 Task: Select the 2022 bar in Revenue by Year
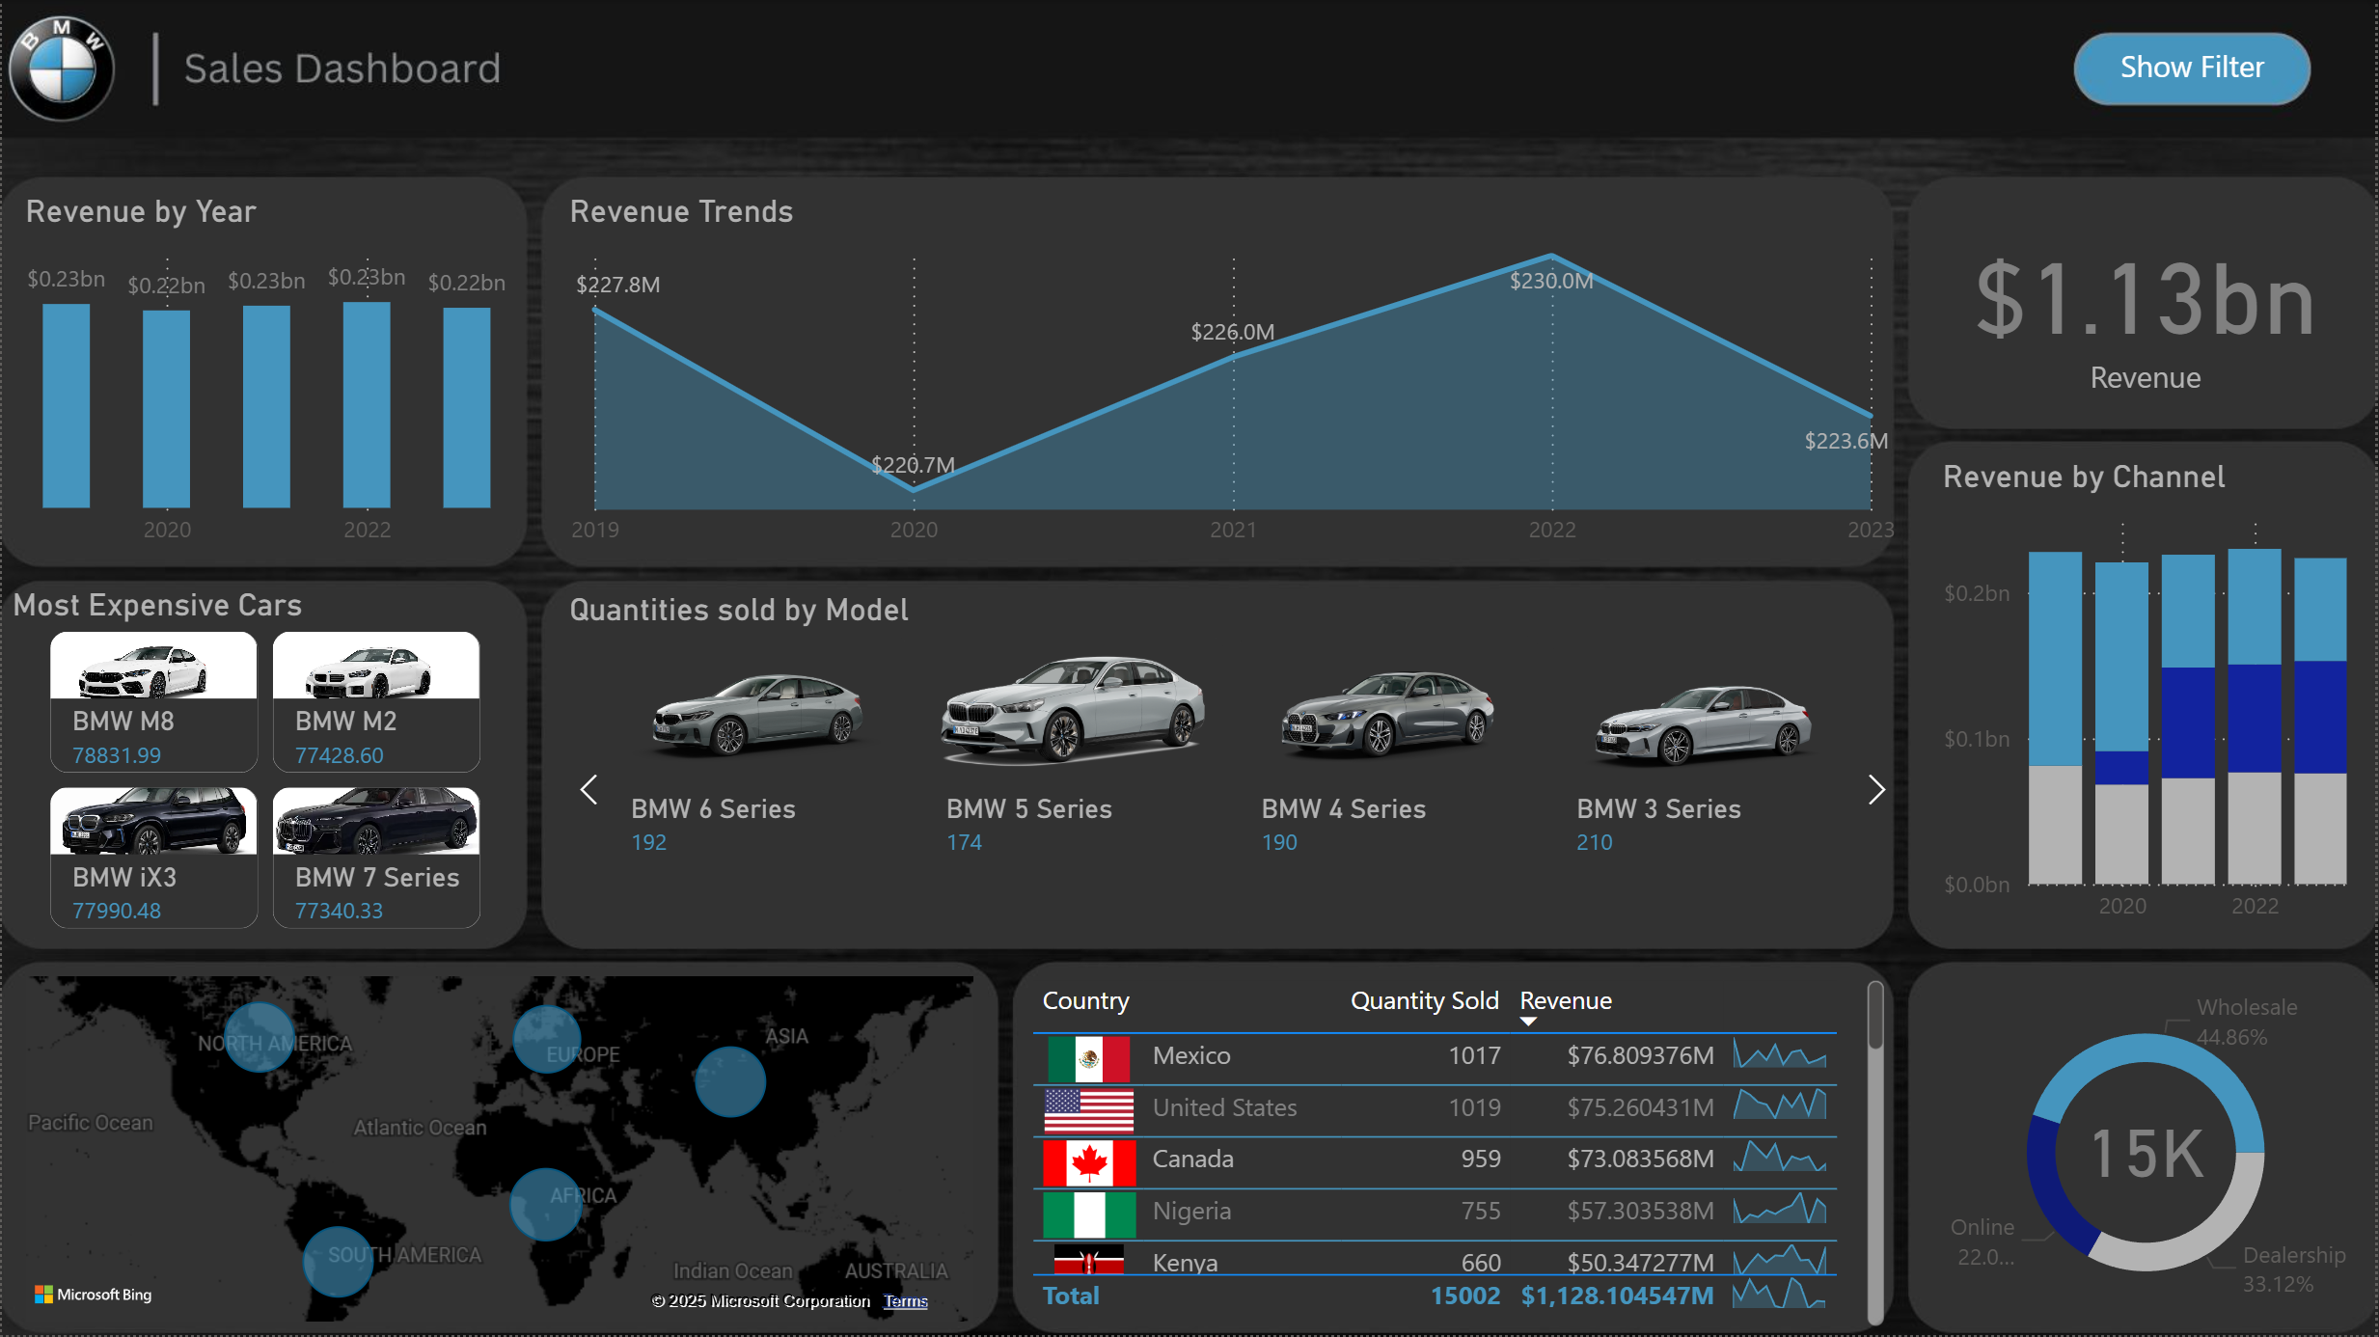[x=367, y=405]
